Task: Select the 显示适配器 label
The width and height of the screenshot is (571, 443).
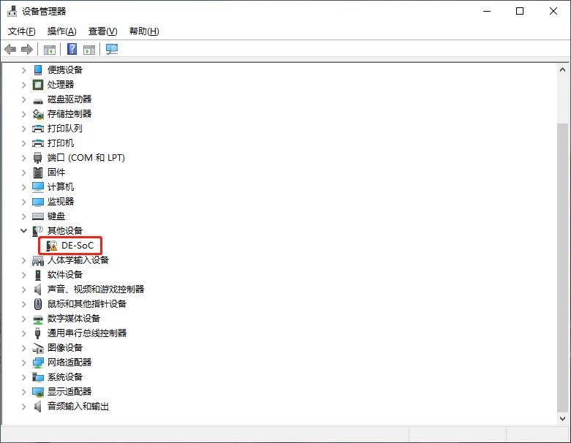Action: 69,392
